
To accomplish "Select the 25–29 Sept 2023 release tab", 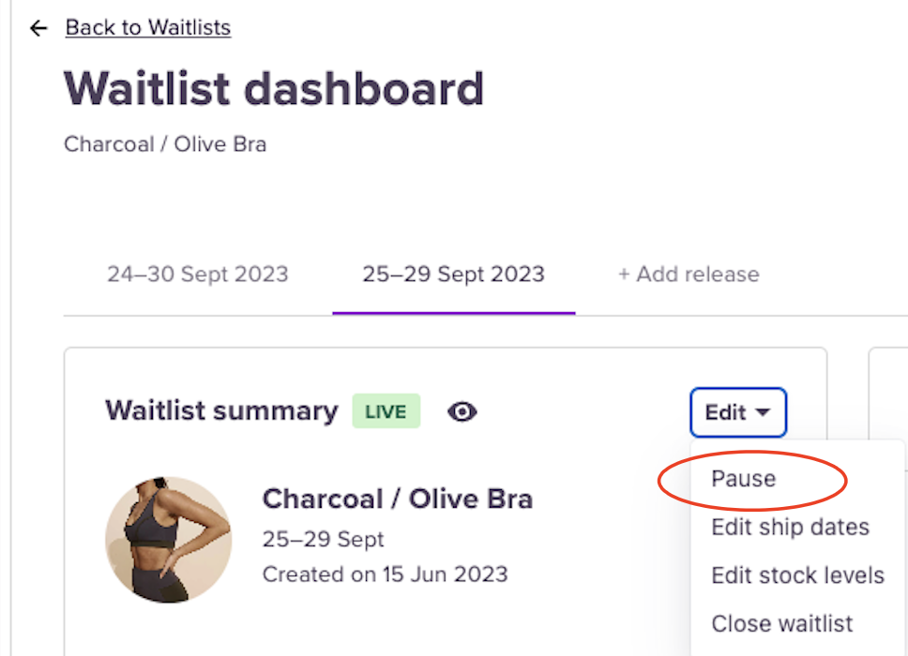I will pos(453,275).
